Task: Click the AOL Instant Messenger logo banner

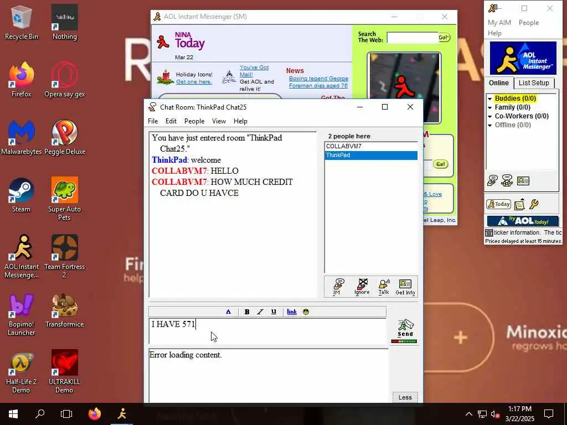Action: pyautogui.click(x=523, y=58)
